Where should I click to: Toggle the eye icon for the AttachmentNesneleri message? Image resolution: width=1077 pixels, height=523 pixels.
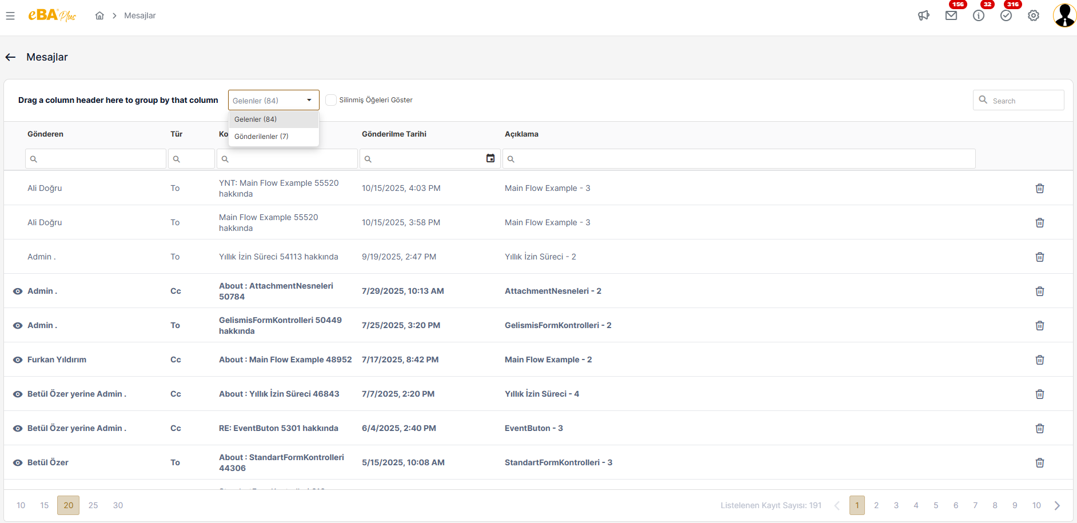18,291
